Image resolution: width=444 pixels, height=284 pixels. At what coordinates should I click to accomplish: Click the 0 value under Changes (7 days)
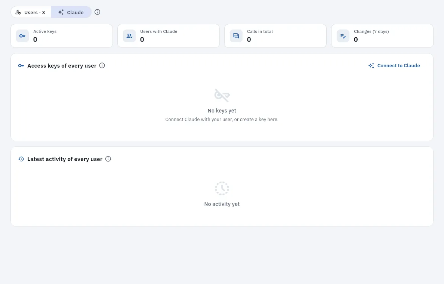pyautogui.click(x=356, y=39)
